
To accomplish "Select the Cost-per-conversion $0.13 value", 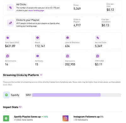I will 105,25.
